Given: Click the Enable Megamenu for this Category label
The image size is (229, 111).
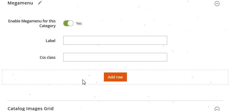Looking at the screenshot, I should (32, 23).
